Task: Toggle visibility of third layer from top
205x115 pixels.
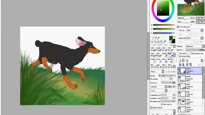Action: click(179, 85)
